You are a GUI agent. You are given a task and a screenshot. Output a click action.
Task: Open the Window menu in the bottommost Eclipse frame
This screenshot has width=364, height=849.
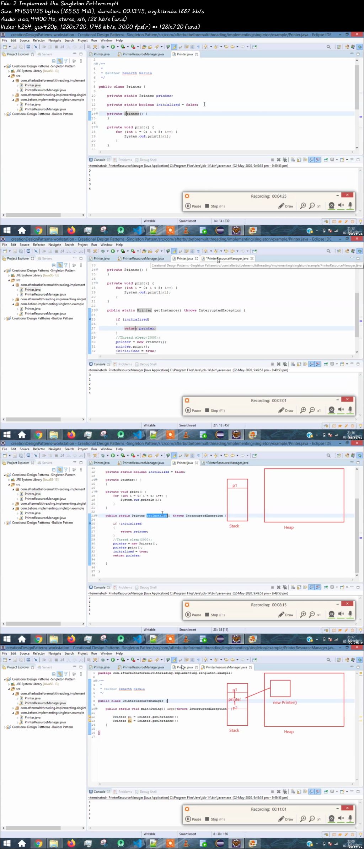coord(106,654)
